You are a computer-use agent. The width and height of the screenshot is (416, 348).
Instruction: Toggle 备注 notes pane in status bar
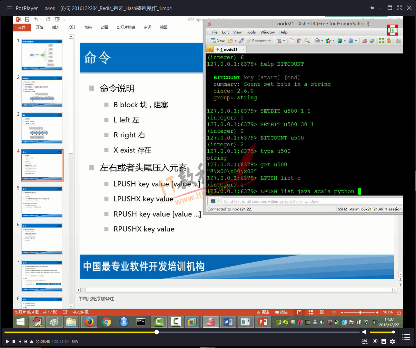tap(263, 312)
